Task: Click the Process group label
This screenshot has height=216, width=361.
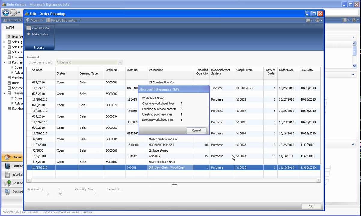Action: (39, 47)
